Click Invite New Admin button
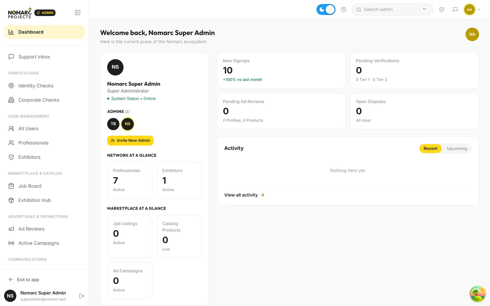This screenshot has height=306, width=490. tap(130, 140)
